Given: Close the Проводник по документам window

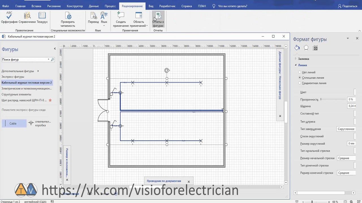Looking at the screenshot, I should 189,182.
